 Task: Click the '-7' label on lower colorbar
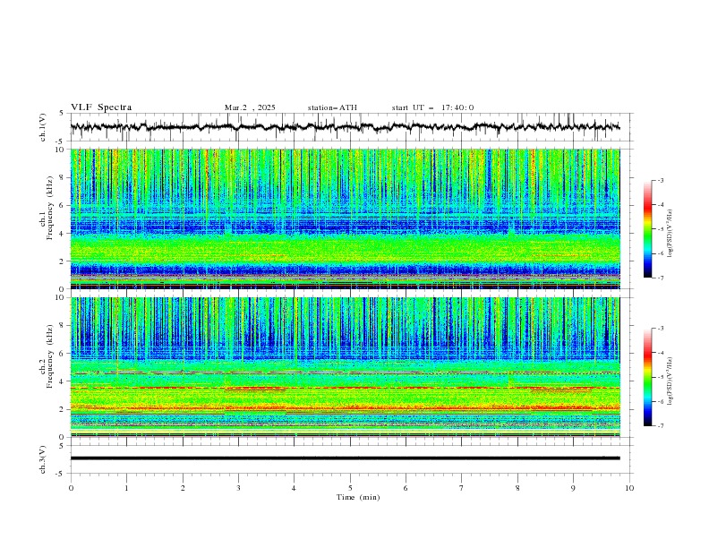click(660, 426)
